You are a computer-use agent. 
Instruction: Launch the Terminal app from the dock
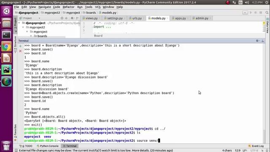click(x=6, y=35)
